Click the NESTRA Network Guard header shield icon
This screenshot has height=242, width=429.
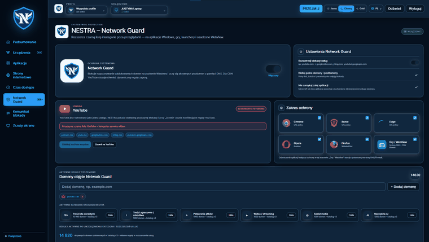click(62, 32)
